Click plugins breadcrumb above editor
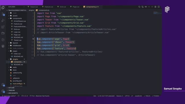Viewport: 185px width, 104px height. coord(32,10)
